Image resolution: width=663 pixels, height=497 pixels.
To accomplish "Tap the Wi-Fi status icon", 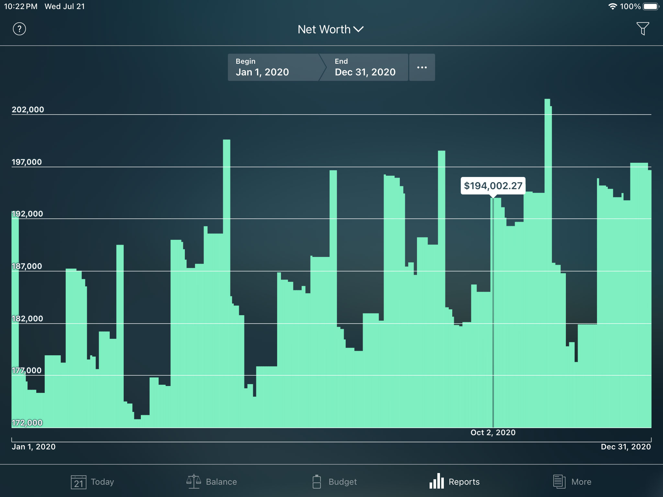I will pos(612,6).
